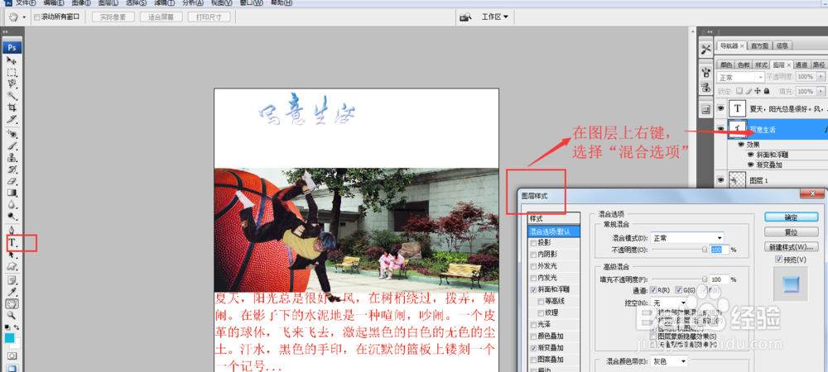Uncheck the 斜面和浮雕 style checkbox
Image resolution: width=828 pixels, height=372 pixels.
coord(533,289)
